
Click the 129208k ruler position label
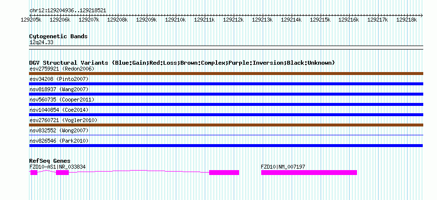point(118,20)
